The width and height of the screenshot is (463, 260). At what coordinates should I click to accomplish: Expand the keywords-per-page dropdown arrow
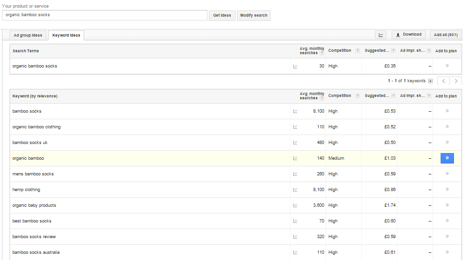(430, 81)
